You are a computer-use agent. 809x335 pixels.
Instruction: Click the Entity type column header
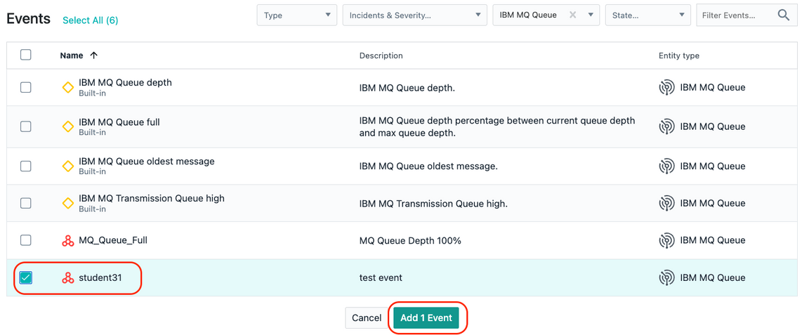pos(679,55)
